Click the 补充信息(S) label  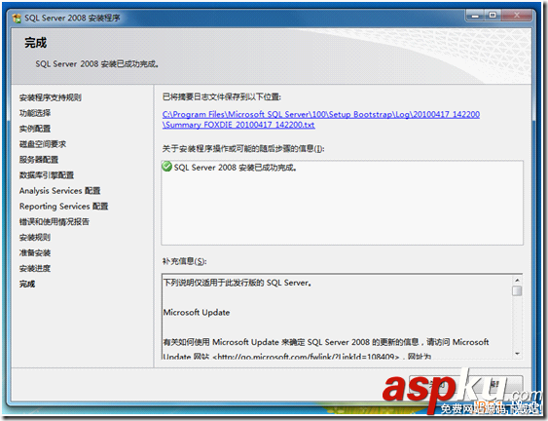(x=184, y=261)
